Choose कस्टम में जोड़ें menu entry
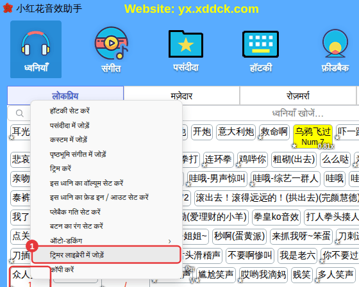The height and width of the screenshot is (287, 359). [x=106, y=140]
